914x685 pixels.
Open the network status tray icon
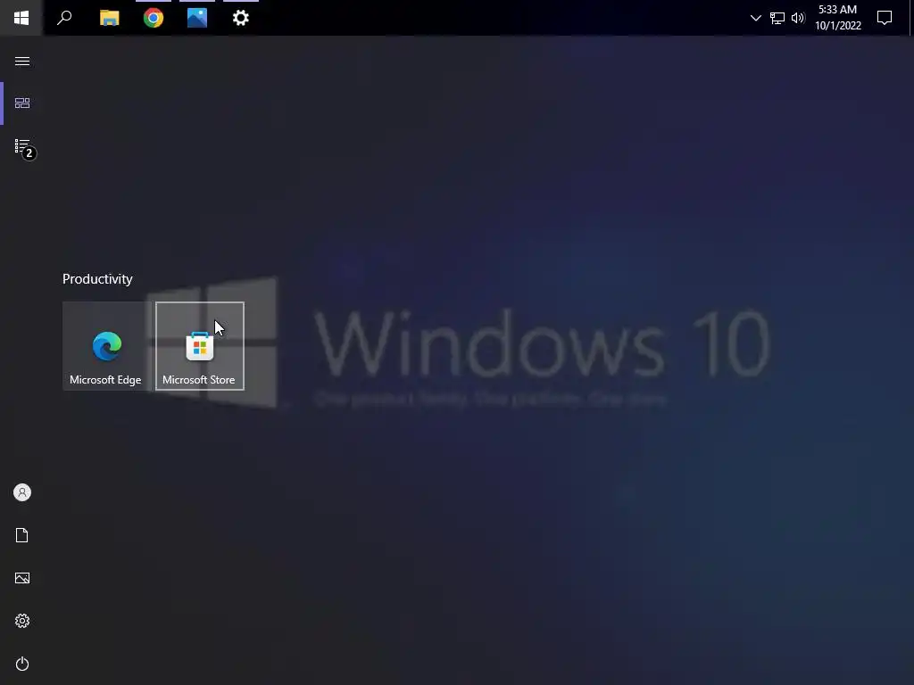click(777, 18)
